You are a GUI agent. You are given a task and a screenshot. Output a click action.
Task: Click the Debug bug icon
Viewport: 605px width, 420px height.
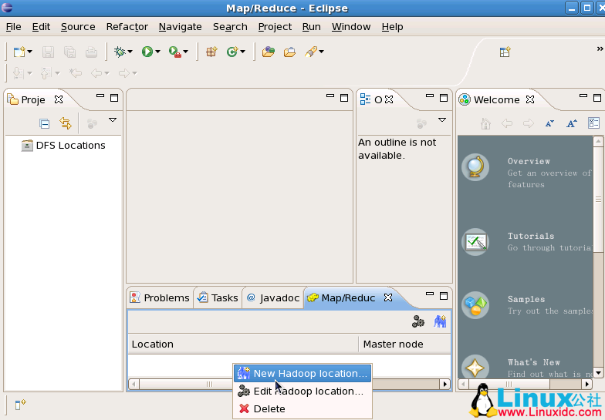coord(120,52)
